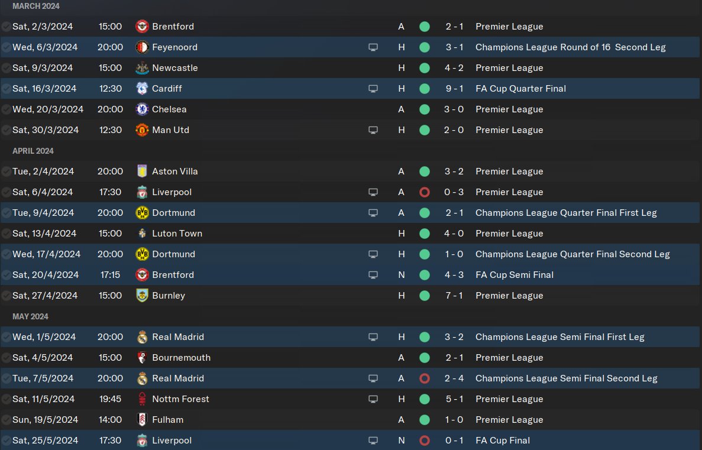Toggle the checkmark beside Sun, 19/5/2024
The width and height of the screenshot is (702, 450).
[x=6, y=420]
